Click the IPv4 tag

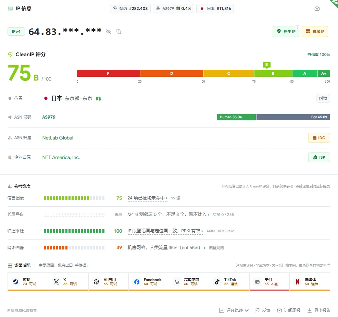pyautogui.click(x=16, y=32)
